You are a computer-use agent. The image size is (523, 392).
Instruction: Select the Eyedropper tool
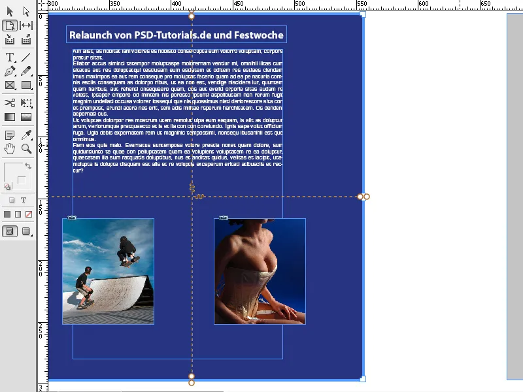26,135
